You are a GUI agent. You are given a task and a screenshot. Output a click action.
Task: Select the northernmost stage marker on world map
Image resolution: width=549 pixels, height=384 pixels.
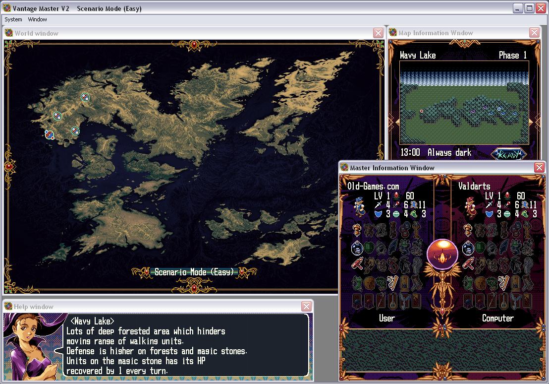pos(85,97)
